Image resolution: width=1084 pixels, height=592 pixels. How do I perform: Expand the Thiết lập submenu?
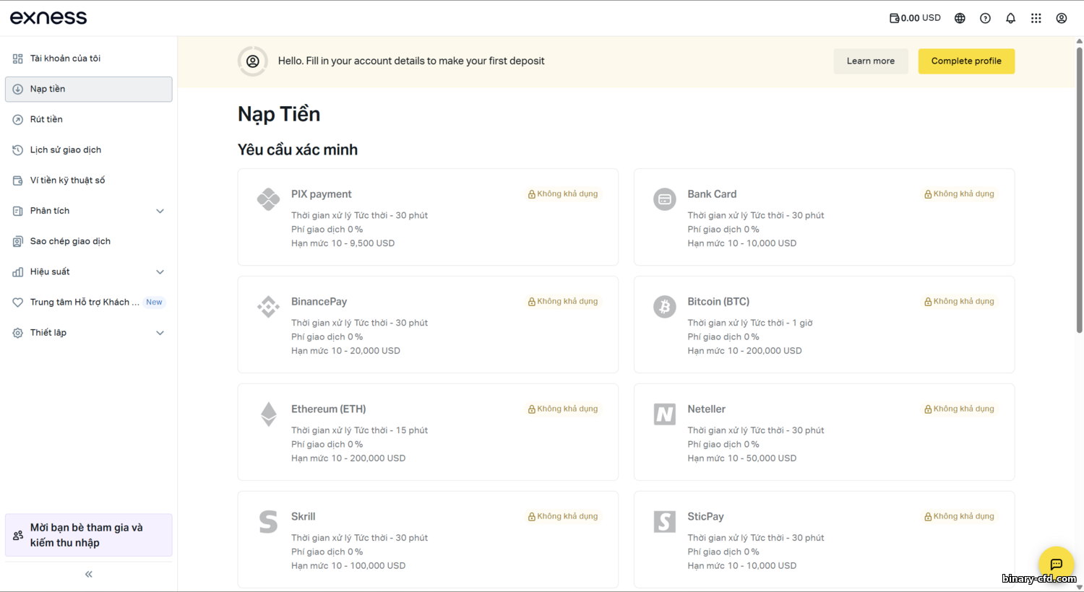click(x=160, y=333)
